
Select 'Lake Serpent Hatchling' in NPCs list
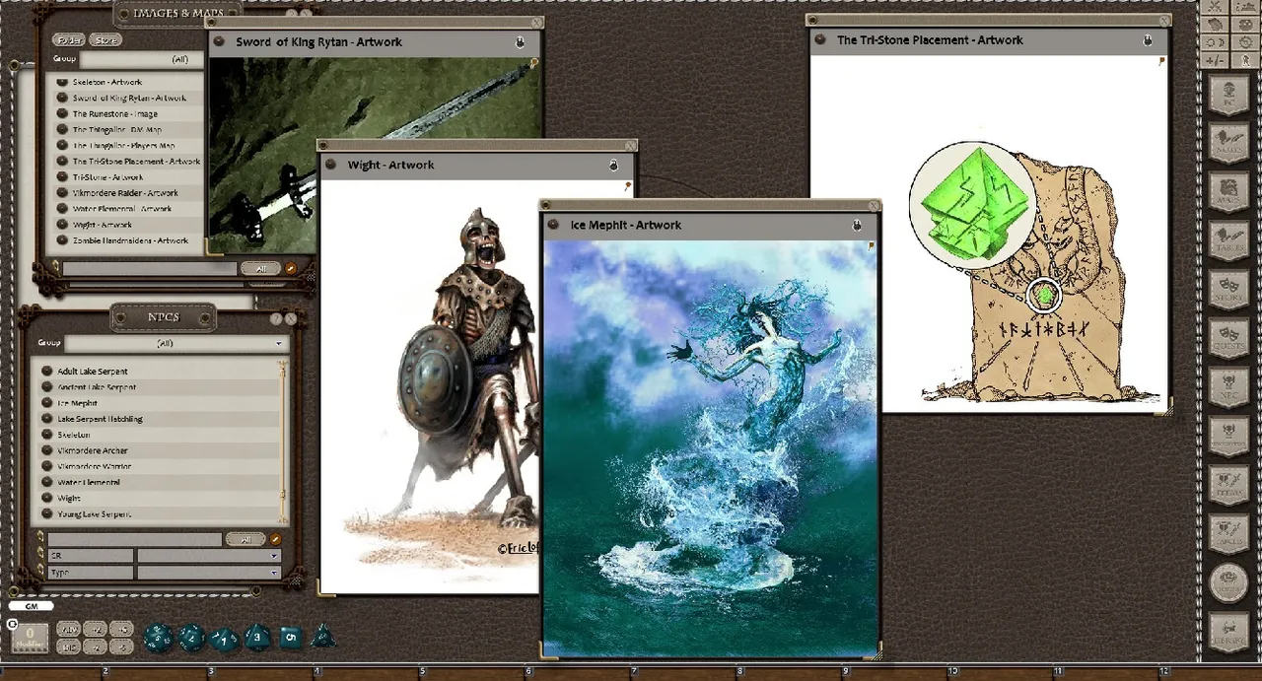100,419
